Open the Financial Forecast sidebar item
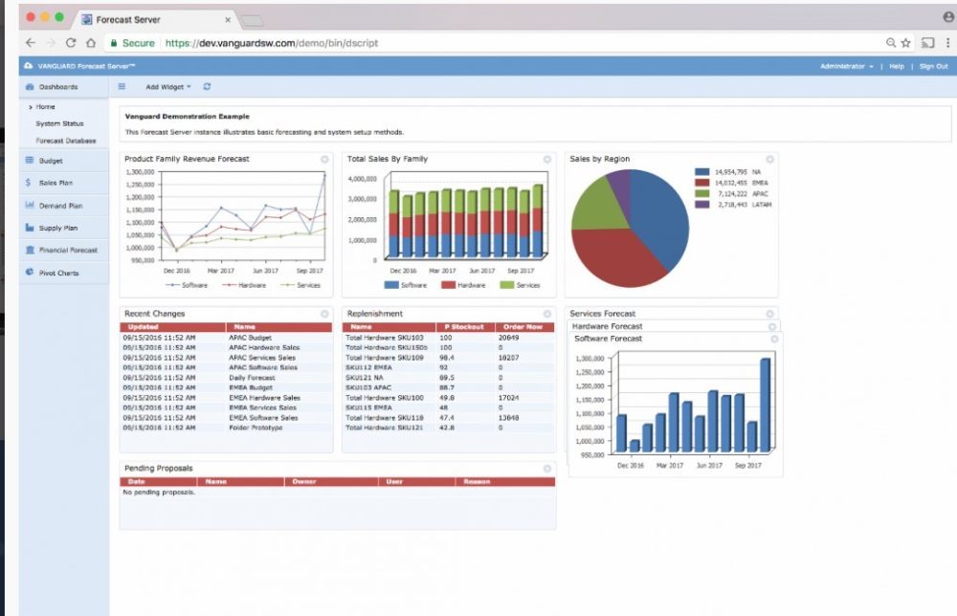Screen dimensions: 957x616 tap(63, 250)
